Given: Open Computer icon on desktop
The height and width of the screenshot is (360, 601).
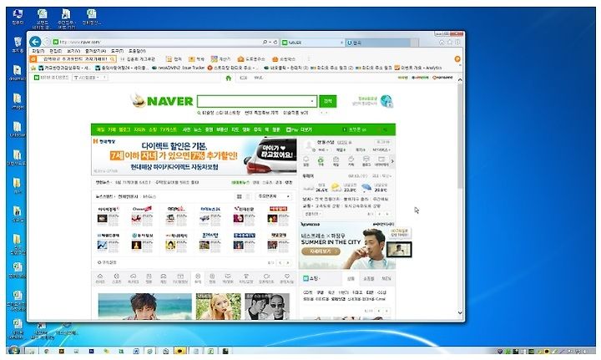Looking at the screenshot, I should click(18, 17).
